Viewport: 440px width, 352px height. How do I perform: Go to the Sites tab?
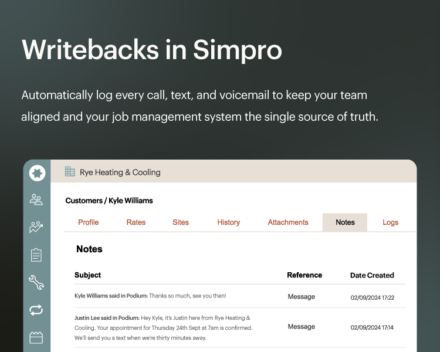pyautogui.click(x=181, y=222)
